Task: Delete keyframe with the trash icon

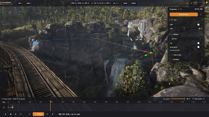Action: 201,14
